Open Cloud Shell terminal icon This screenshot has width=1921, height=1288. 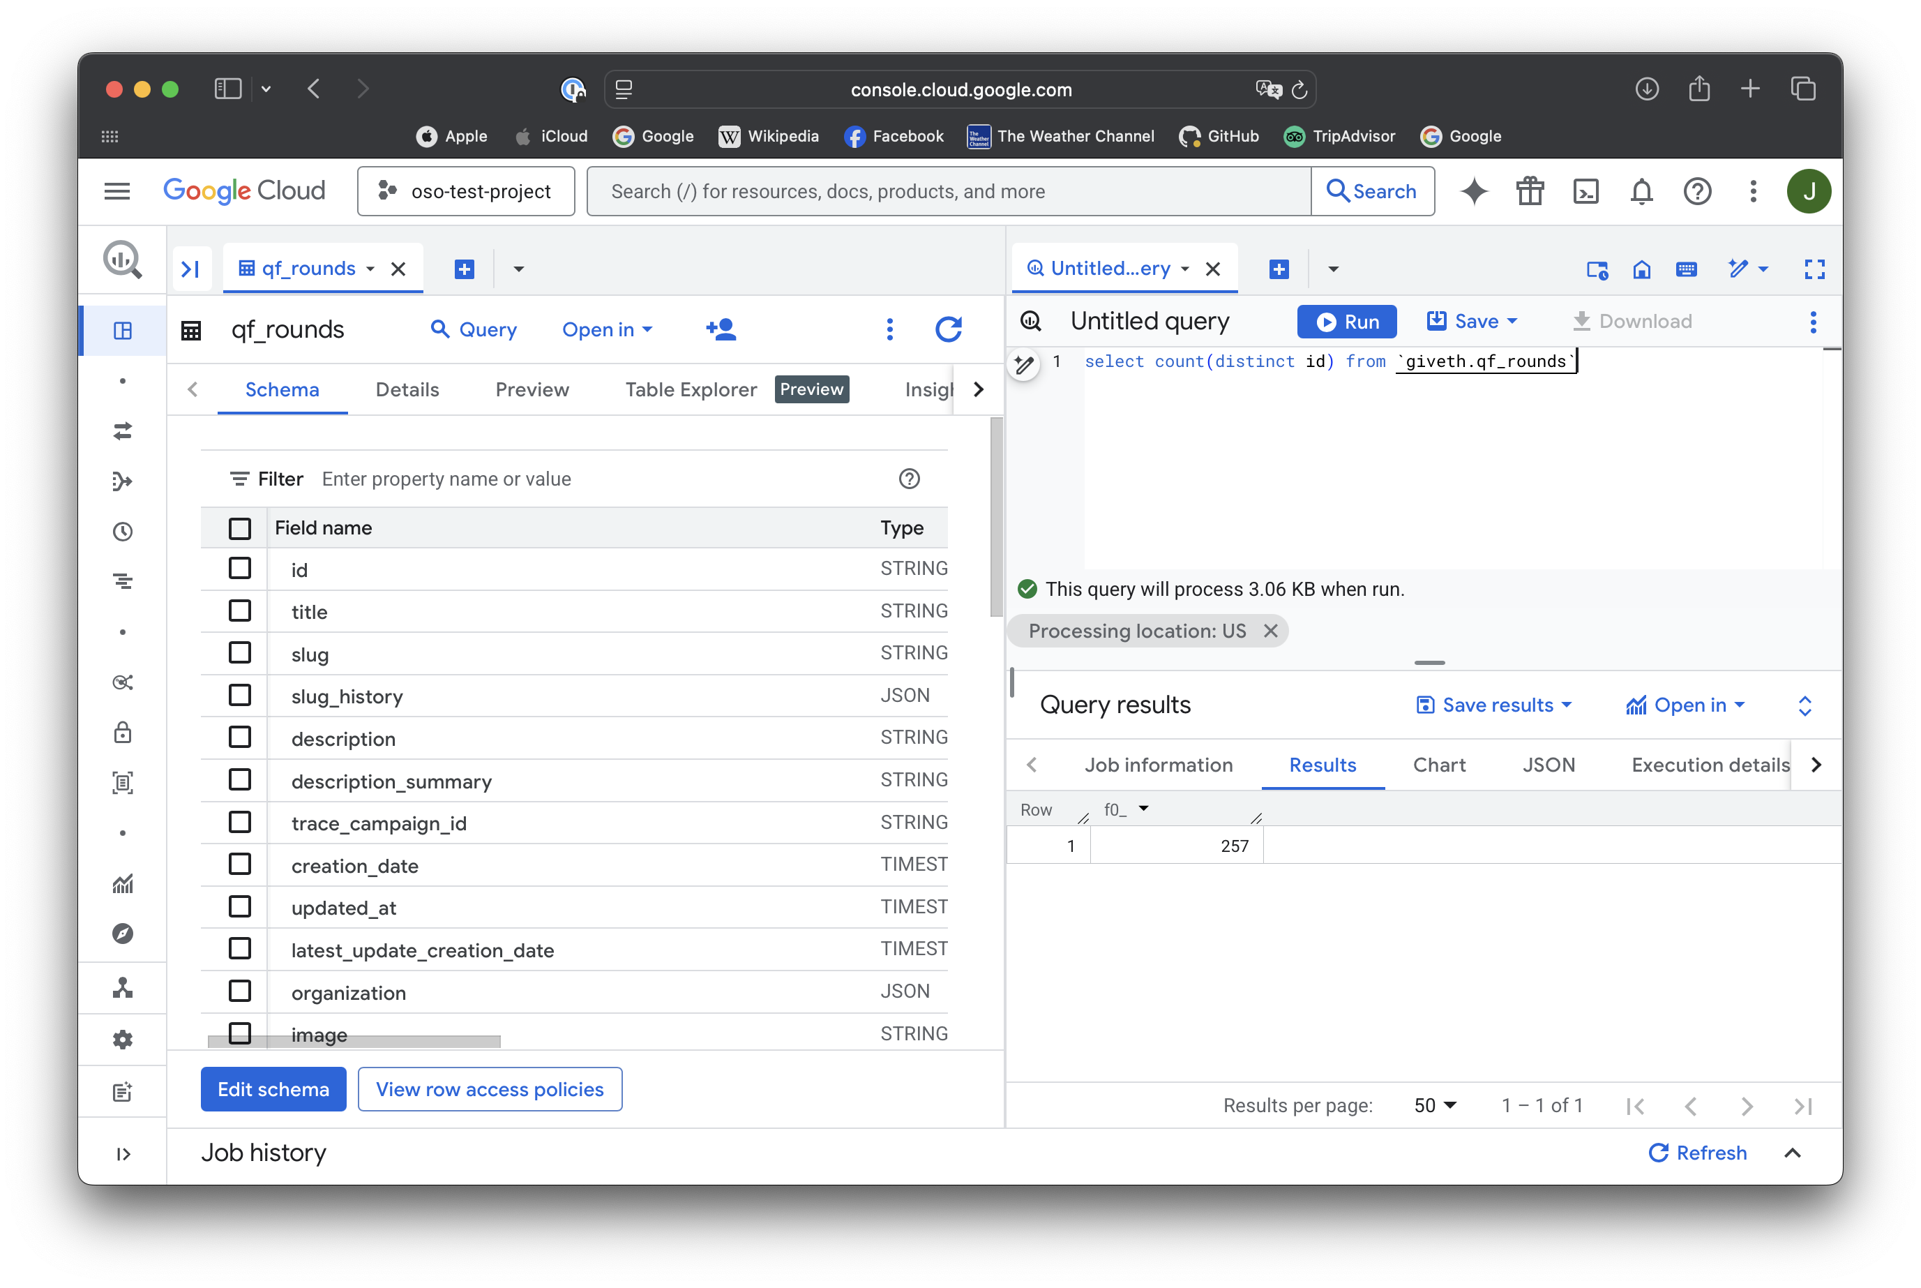(1585, 191)
